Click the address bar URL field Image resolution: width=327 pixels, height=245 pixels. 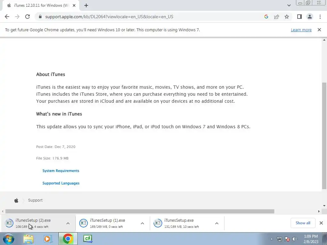[150, 17]
